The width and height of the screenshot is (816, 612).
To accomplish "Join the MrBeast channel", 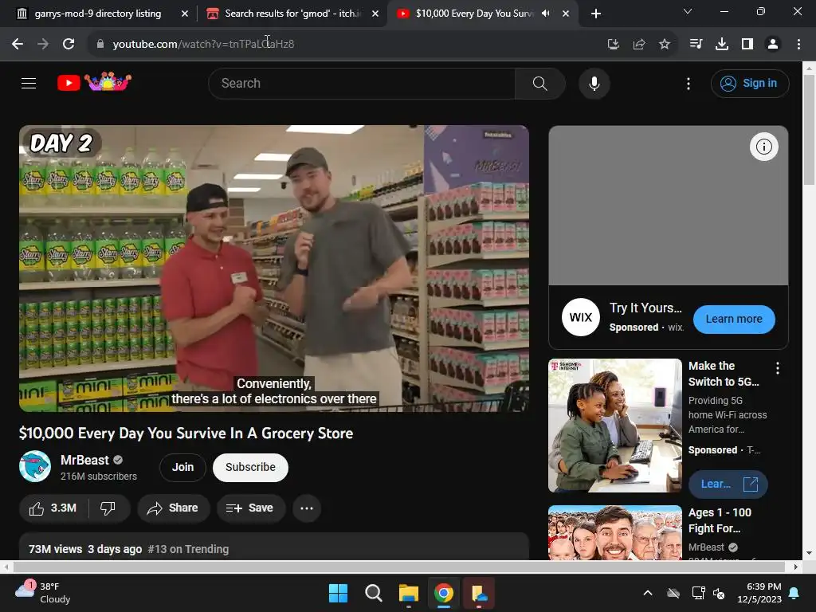I will (x=182, y=467).
